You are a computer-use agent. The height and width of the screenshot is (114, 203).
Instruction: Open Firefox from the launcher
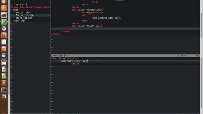point(4,35)
